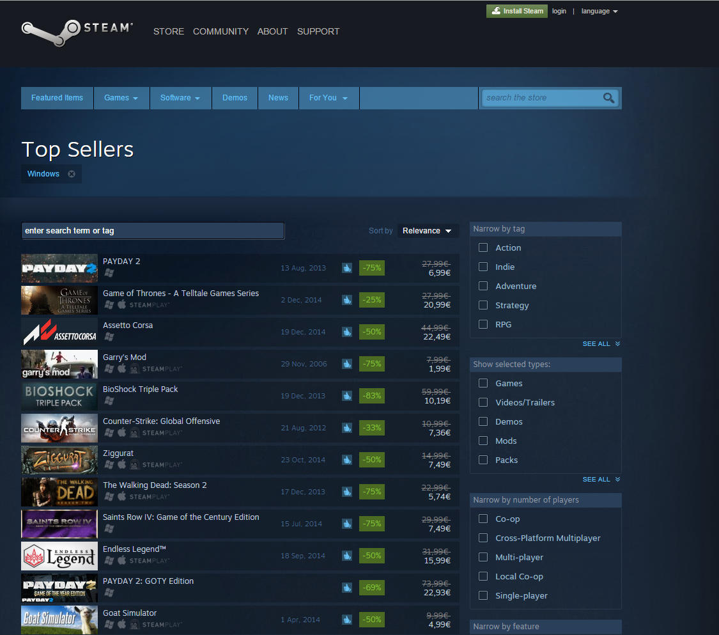Check the Single-player checkbox
Screen dimensions: 719x635
[x=483, y=595]
